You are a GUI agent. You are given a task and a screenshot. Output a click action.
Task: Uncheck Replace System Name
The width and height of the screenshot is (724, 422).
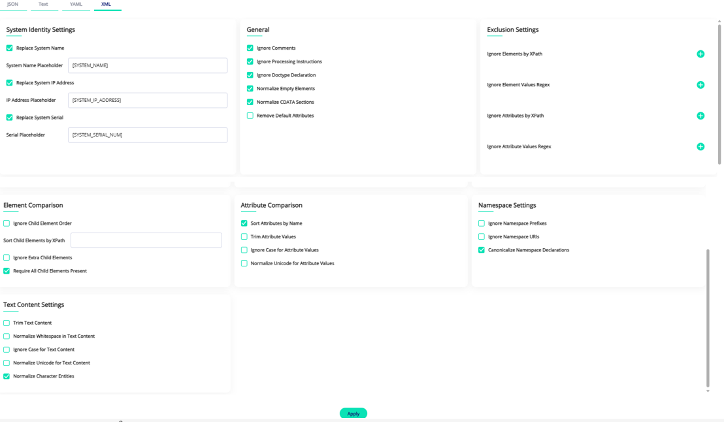9,48
